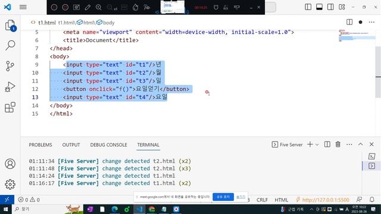Show errors and warnings count in status bar
The image size is (381, 214).
pyautogui.click(x=29, y=200)
